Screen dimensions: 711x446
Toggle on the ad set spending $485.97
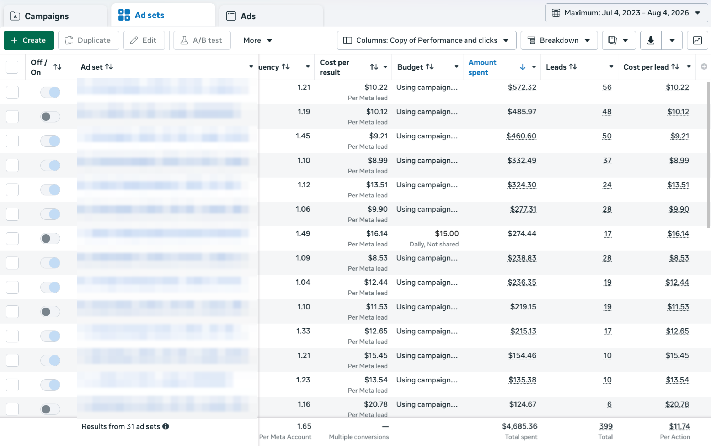pyautogui.click(x=50, y=116)
